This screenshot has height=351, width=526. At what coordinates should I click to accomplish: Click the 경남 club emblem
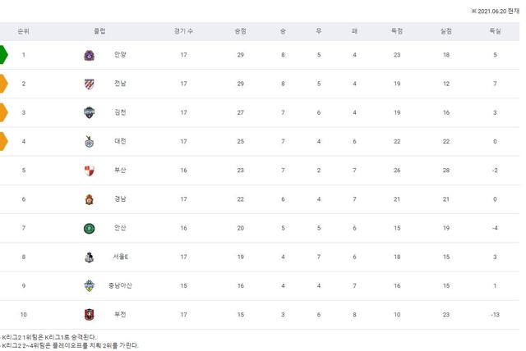tap(90, 198)
